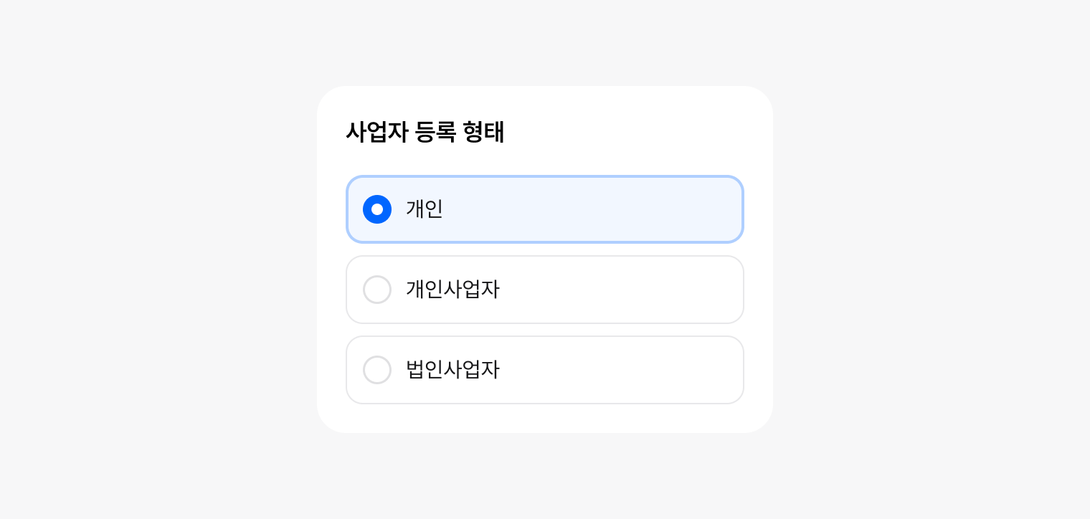Click the 법인사업자 label text

(x=452, y=370)
